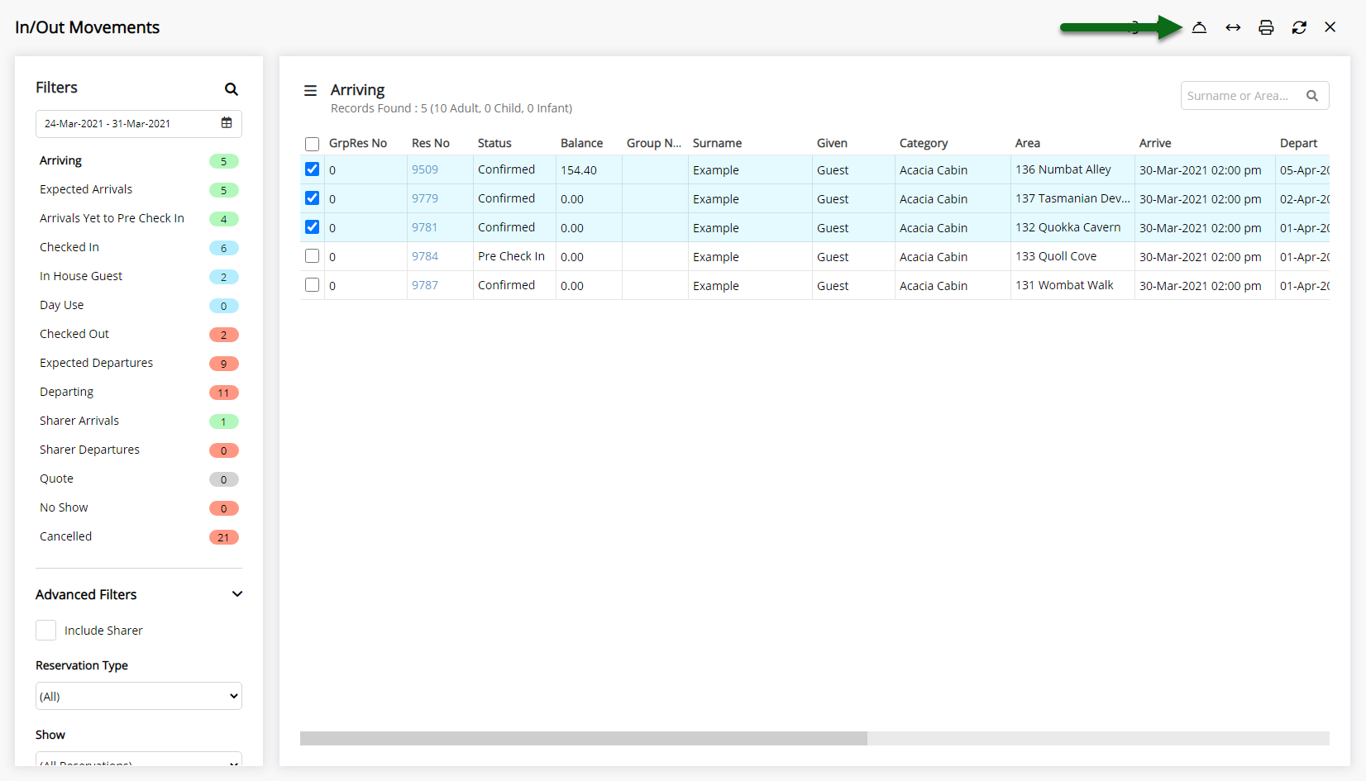Enable the Include Sharer checkbox

point(46,631)
